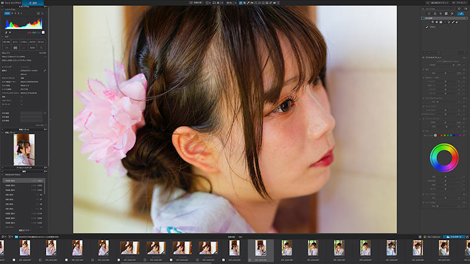This screenshot has width=470, height=264.
Task: Toggle shadow clipping moon icon under histogram
Action: (x=6, y=32)
